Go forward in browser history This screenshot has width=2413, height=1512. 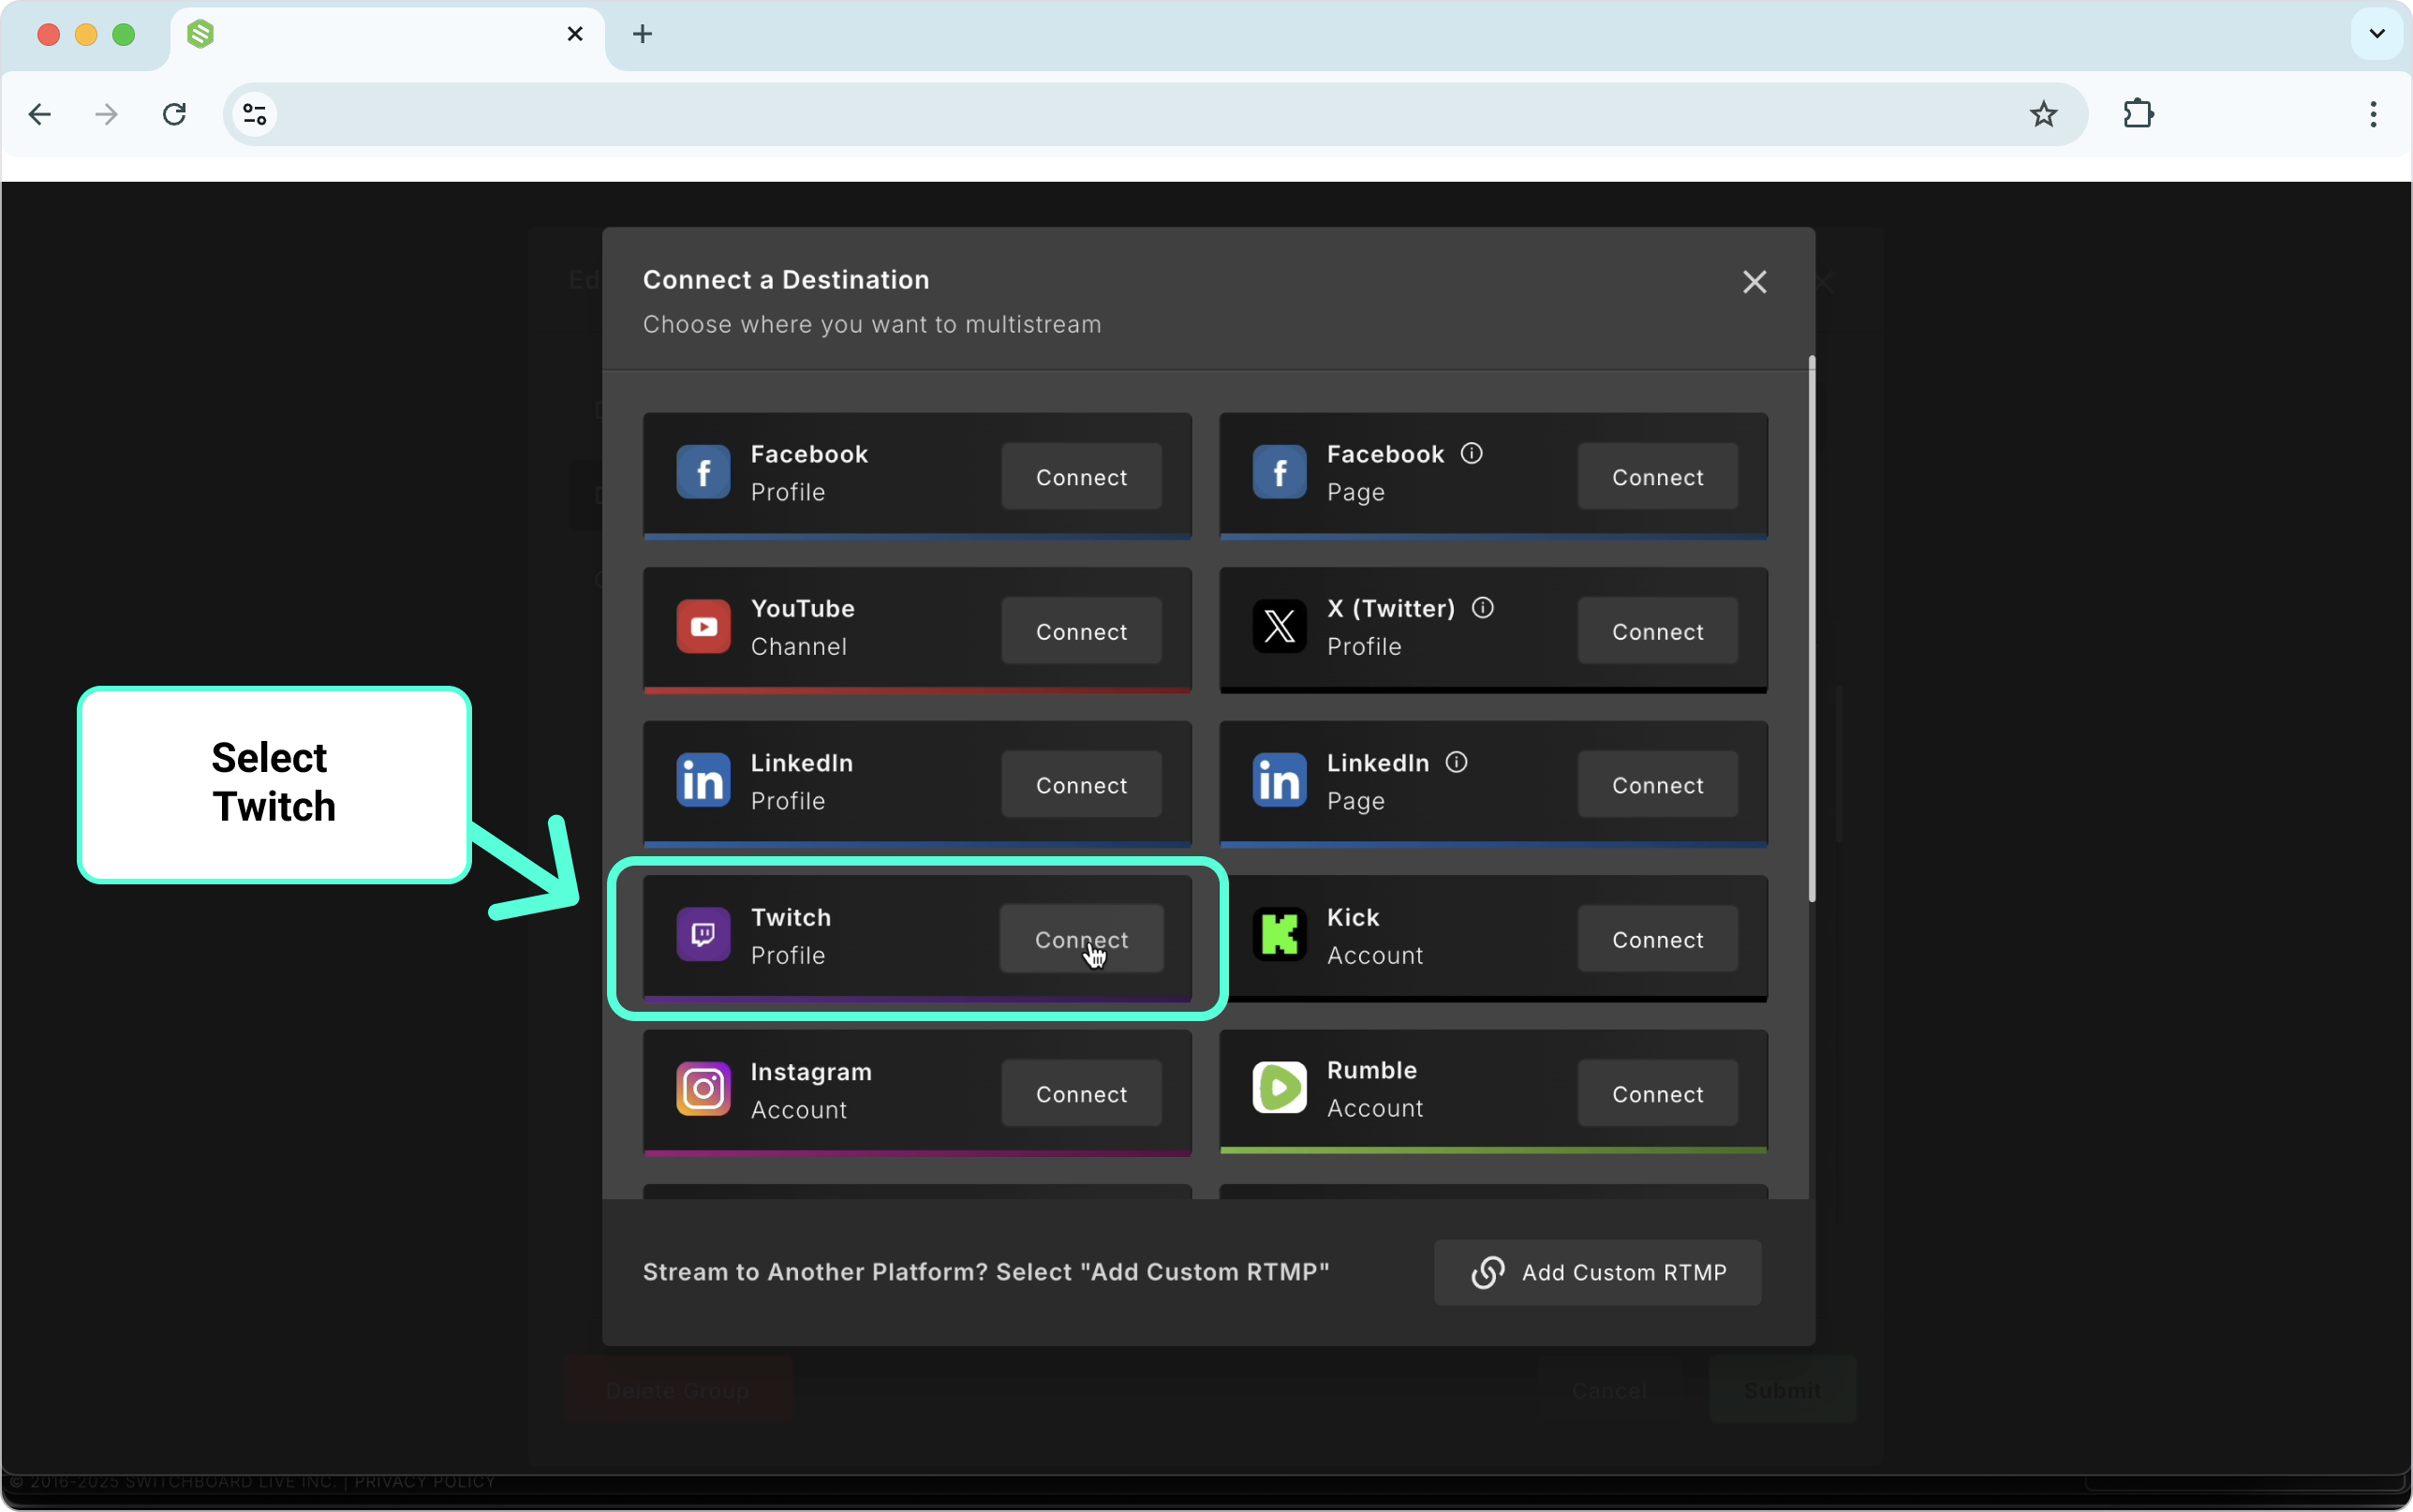point(106,114)
